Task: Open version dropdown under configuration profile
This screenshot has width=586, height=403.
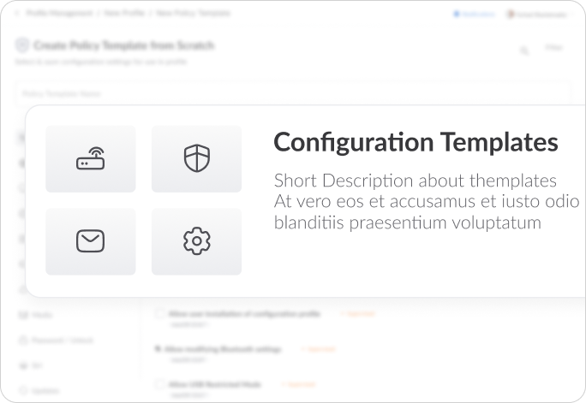Action: 189,324
